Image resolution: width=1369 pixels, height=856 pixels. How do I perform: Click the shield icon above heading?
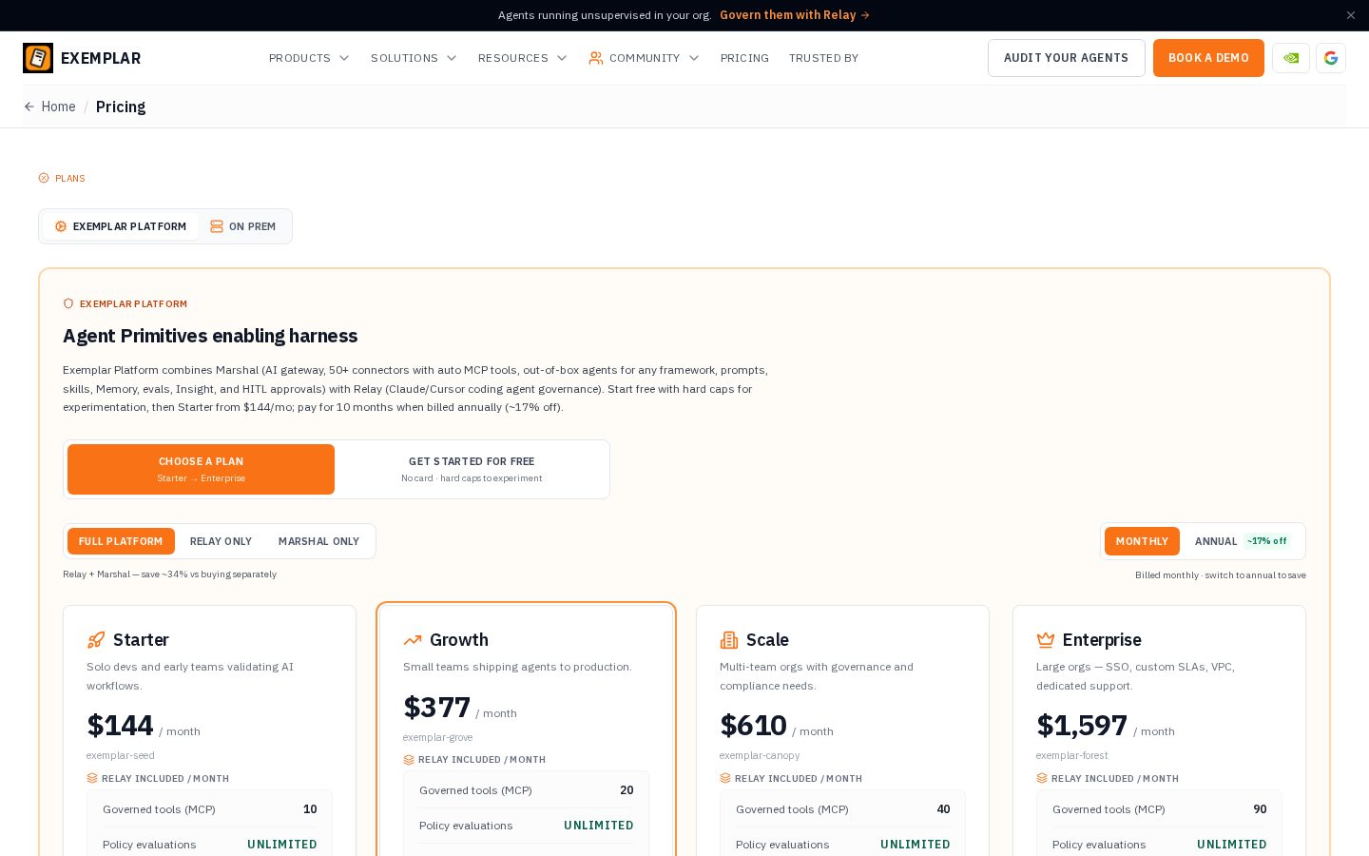pyautogui.click(x=68, y=303)
